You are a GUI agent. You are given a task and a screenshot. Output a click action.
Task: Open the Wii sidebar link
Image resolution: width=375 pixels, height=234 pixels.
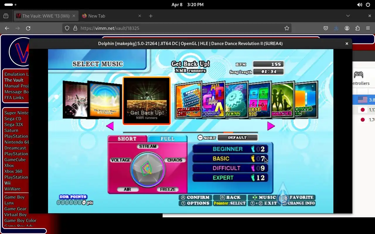pos(7,183)
